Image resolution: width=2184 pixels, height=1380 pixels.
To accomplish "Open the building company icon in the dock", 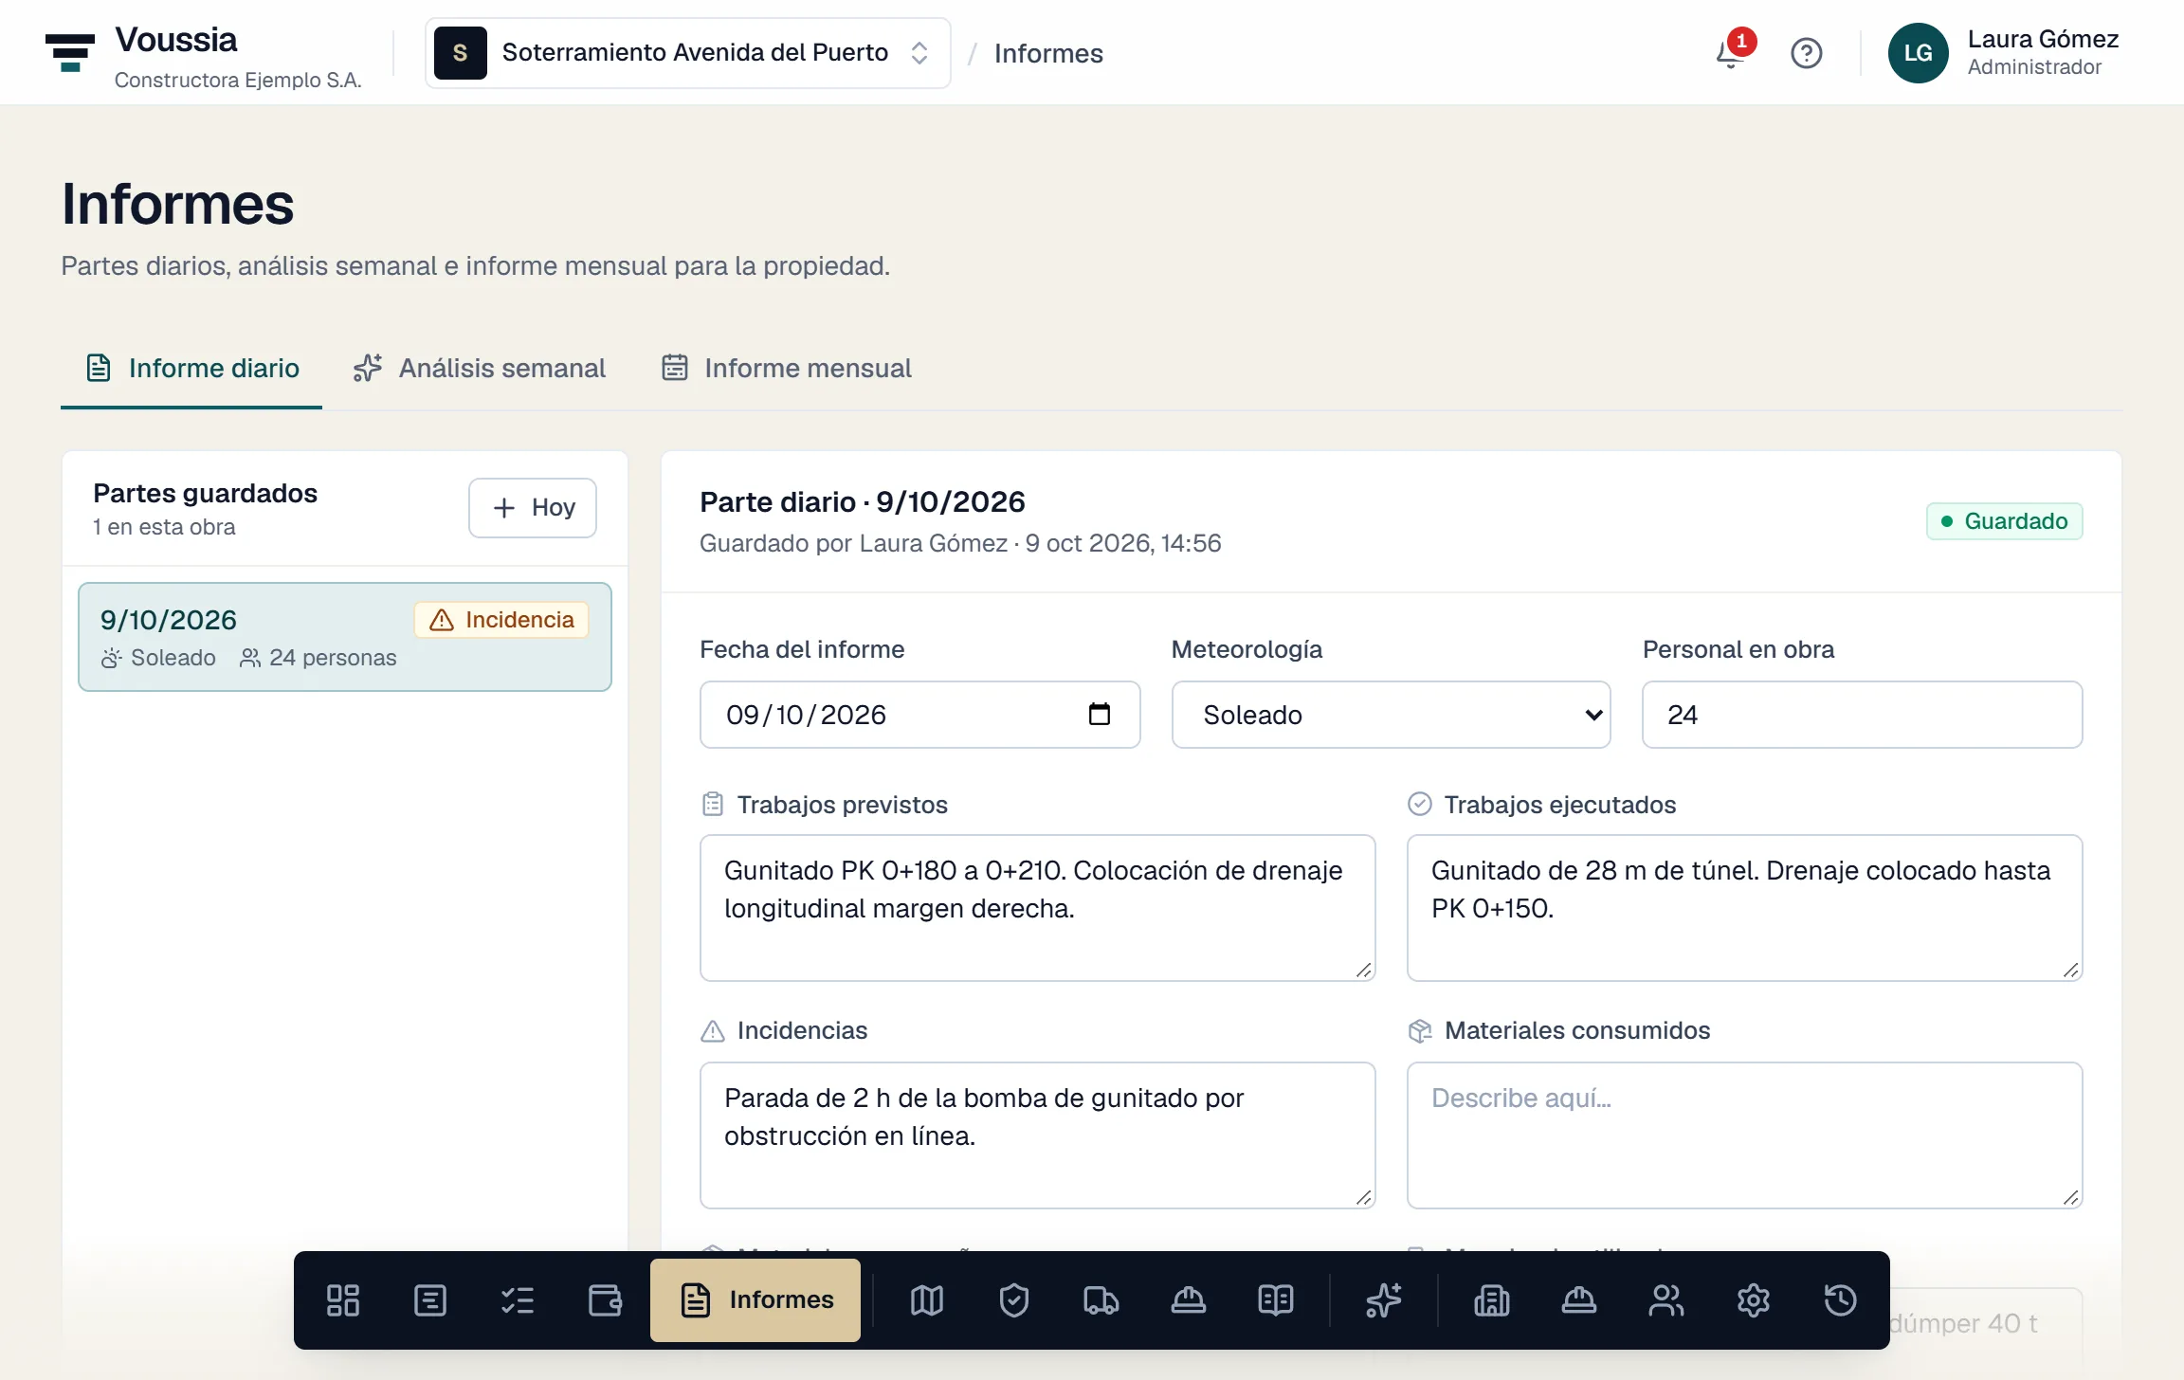I will coord(1492,1300).
